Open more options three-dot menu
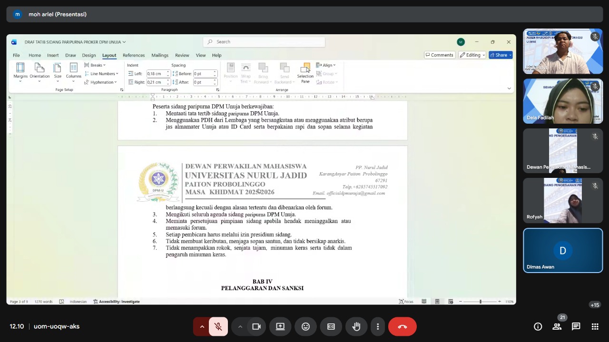 [378, 326]
